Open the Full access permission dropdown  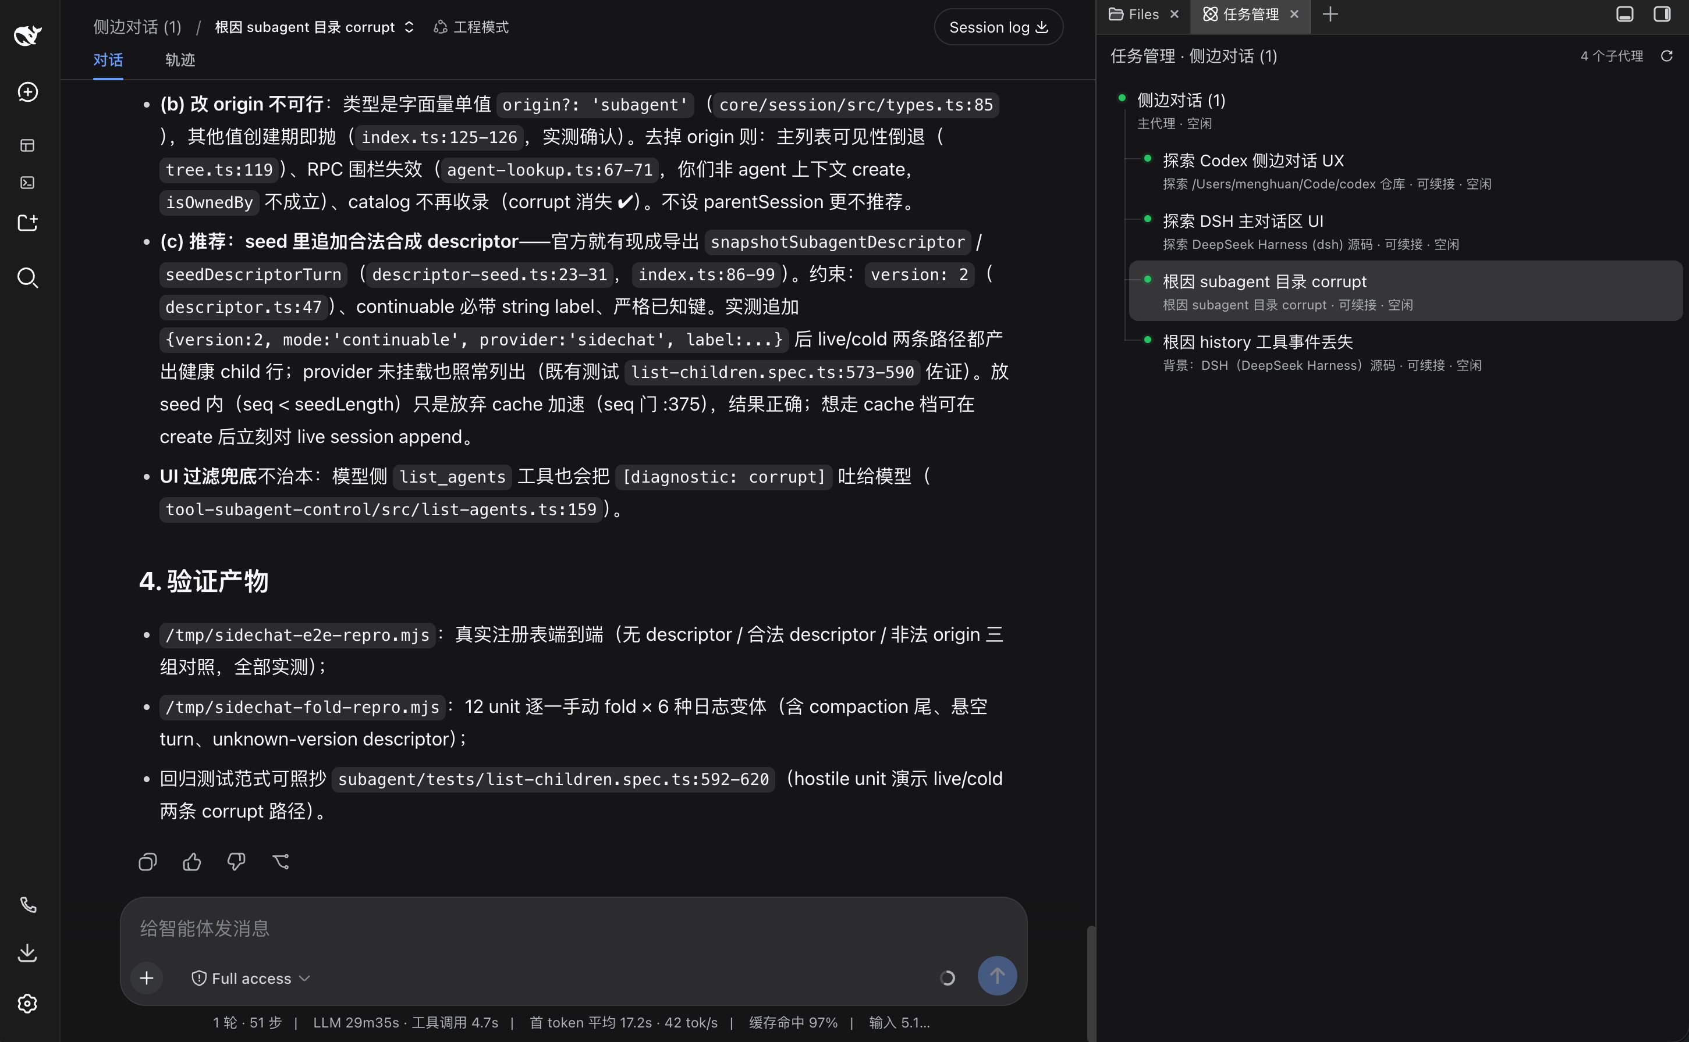pos(251,979)
